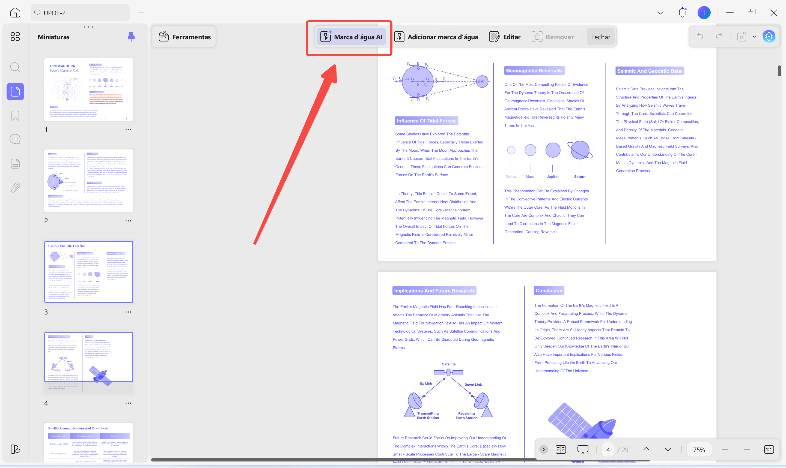Click the Implications And Future Research heading
Viewport: 786px width, 468px height.
[x=434, y=291]
